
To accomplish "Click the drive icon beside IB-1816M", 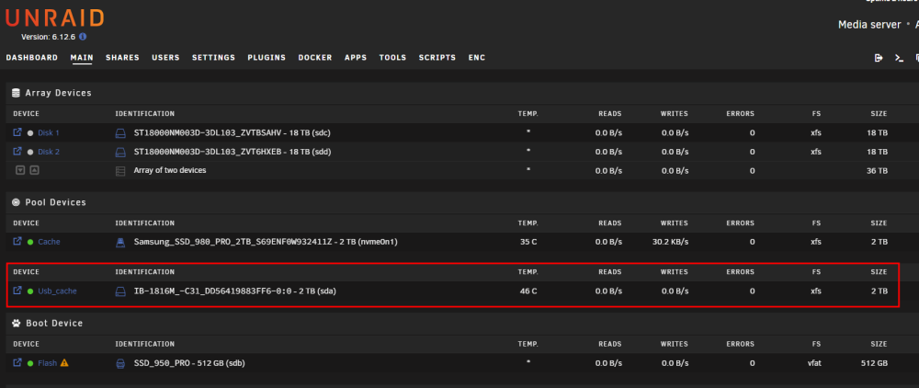I will click(x=120, y=291).
